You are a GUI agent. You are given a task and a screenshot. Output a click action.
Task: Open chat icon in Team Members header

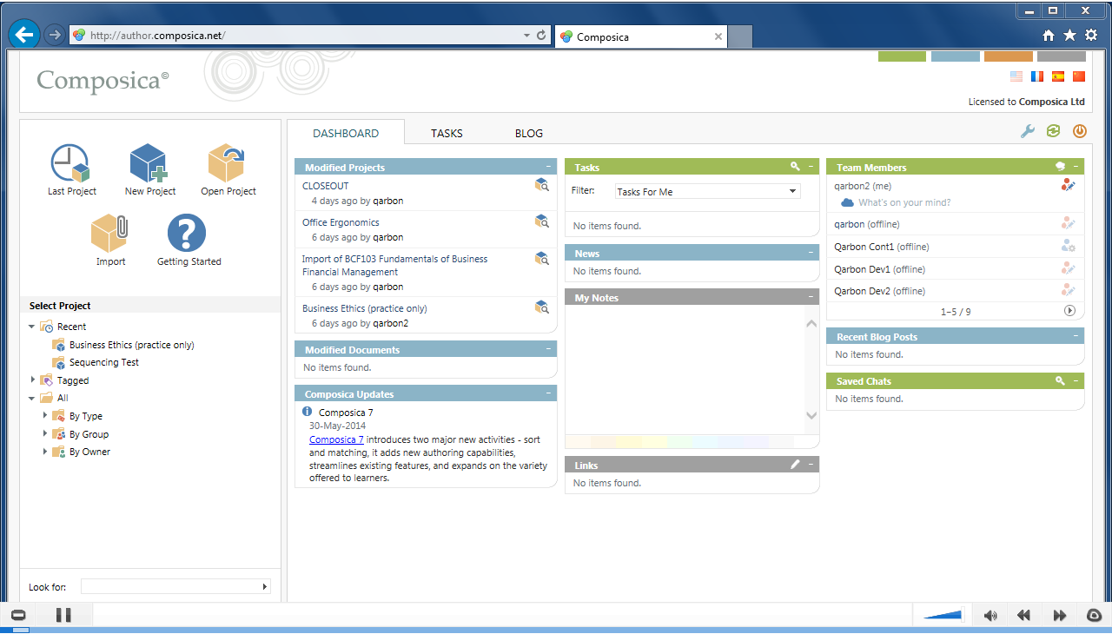(x=1060, y=167)
